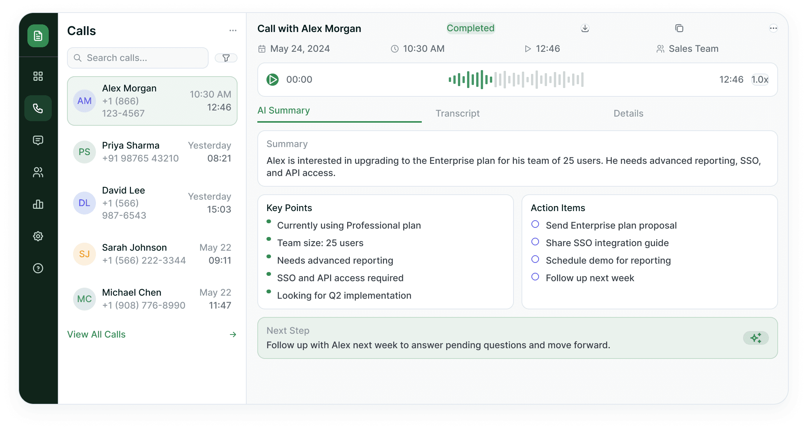Image resolution: width=807 pixels, height=429 pixels.
Task: Click the AI sparkle icon in Next Step
Action: point(756,338)
